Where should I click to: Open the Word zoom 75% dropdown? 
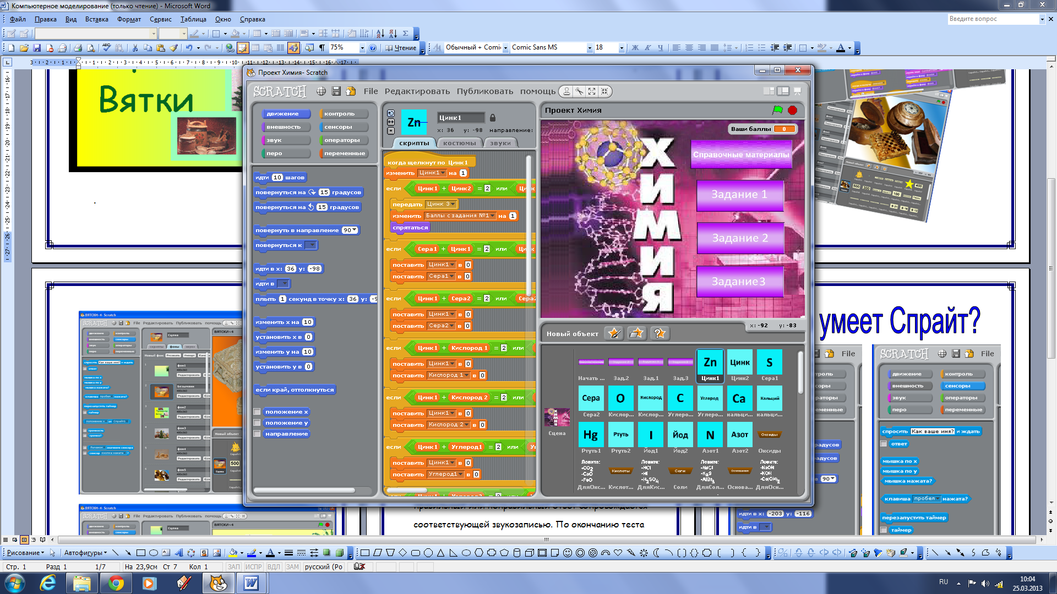(x=362, y=48)
